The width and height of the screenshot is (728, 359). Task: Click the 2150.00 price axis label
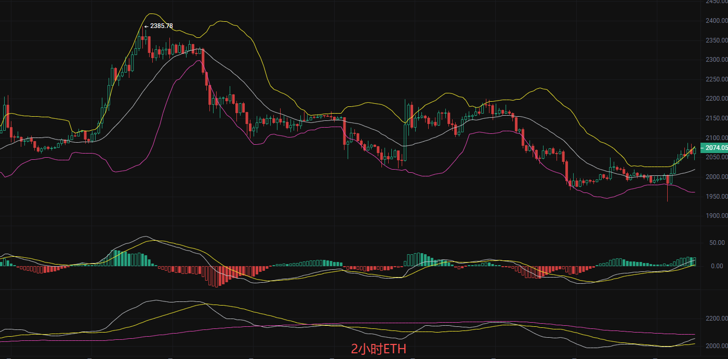point(716,118)
